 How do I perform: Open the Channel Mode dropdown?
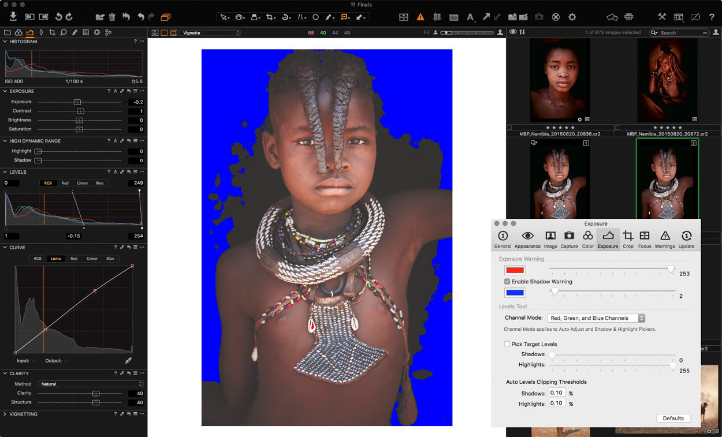(595, 318)
